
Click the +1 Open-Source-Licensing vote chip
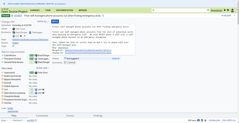coord(32,93)
